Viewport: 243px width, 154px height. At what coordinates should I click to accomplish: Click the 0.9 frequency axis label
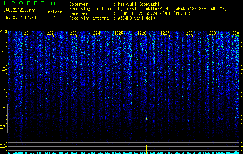click(x=3, y=89)
